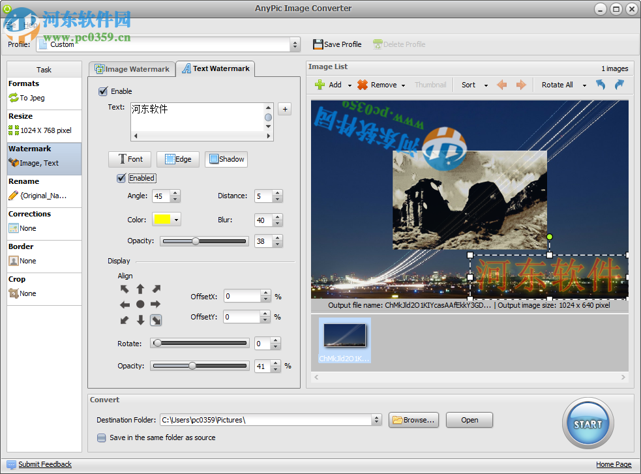
Task: Click the green Add images icon
Action: pyautogui.click(x=320, y=85)
